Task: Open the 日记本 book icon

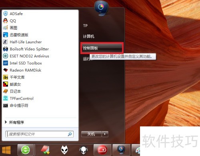Action: 6,91
